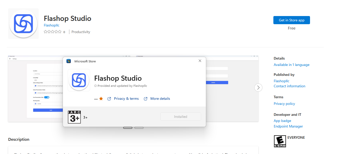Click the 'Flashop Studio' page title
Screen dimensions: 337x154
point(67,18)
